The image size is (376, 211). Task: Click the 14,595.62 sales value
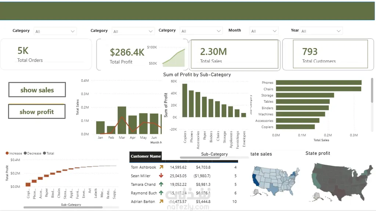(x=178, y=167)
